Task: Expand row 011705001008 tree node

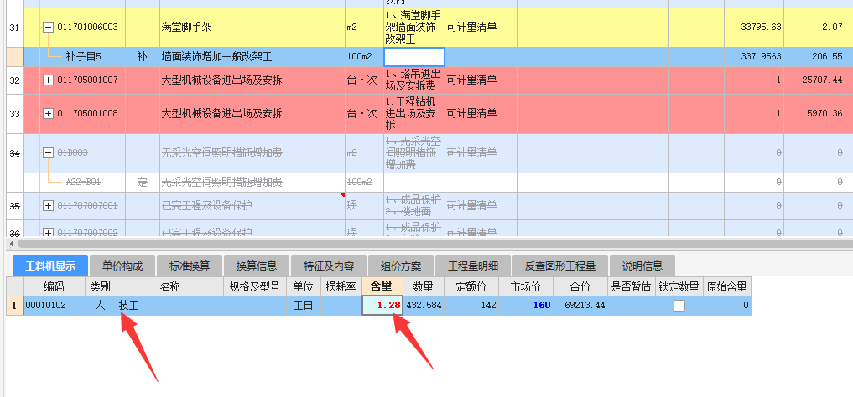Action: [48, 114]
